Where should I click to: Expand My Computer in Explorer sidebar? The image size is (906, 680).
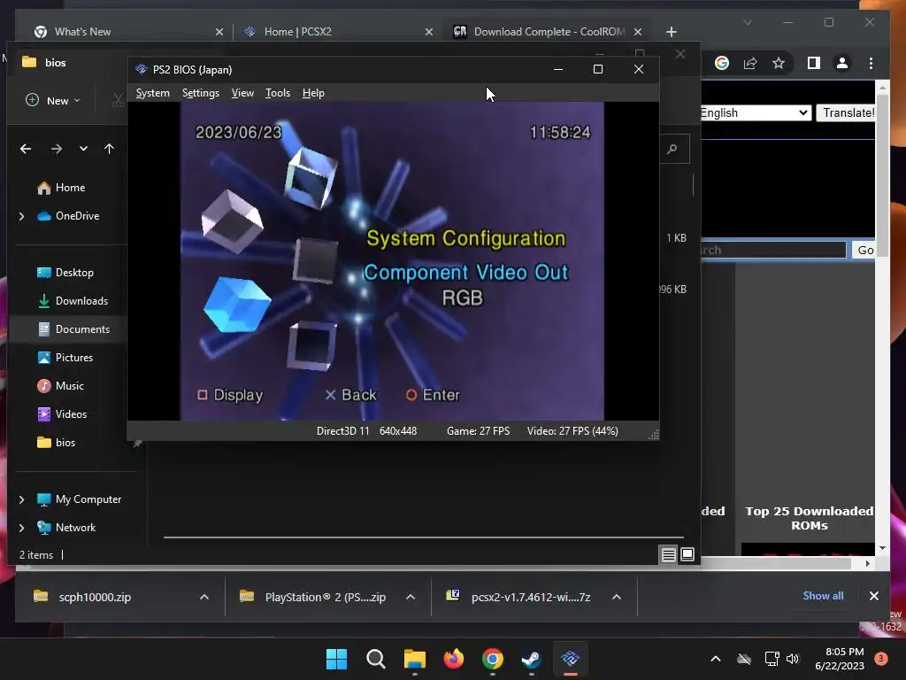22,499
